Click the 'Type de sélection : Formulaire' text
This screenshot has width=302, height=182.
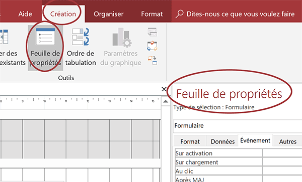[x=214, y=107]
